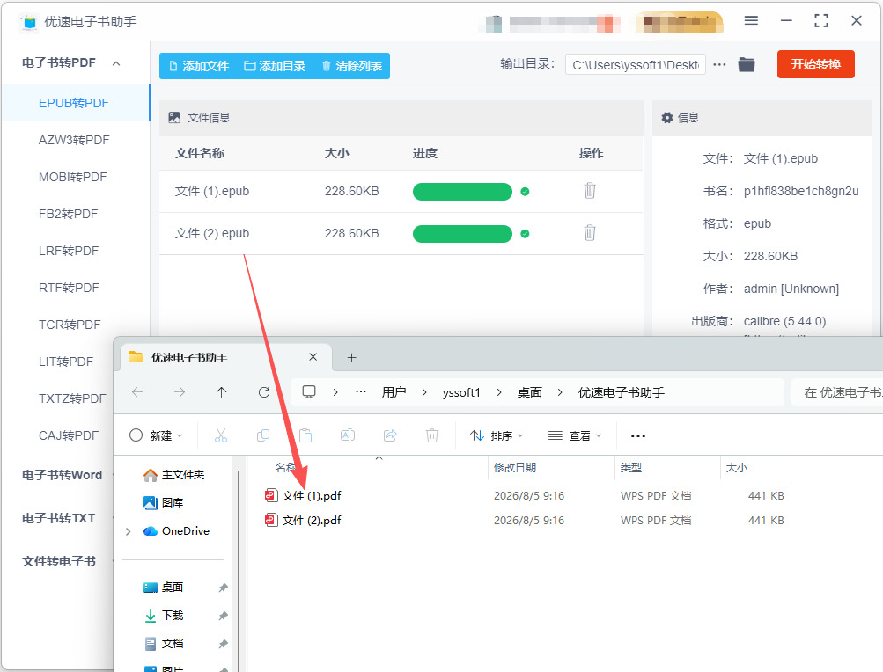Close the 优速电子书助手 Explorer tab
The image size is (883, 672).
click(x=313, y=357)
